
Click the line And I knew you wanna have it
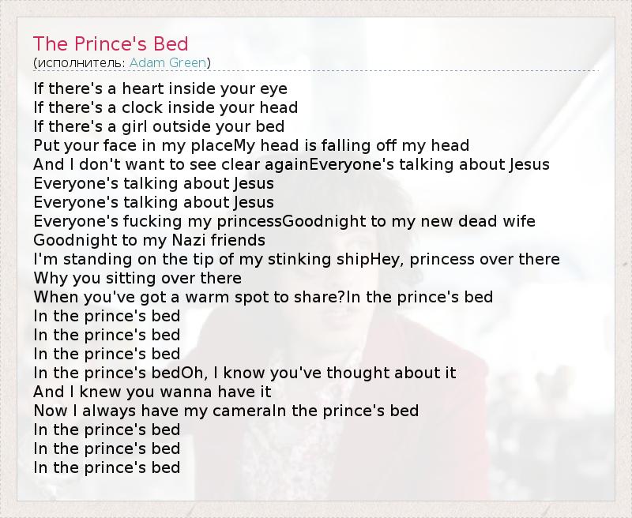pyautogui.click(x=152, y=392)
